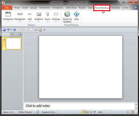Screen dimensions: 139x116
Task: Open PowerPoint Help question mark
Action: 136,7
